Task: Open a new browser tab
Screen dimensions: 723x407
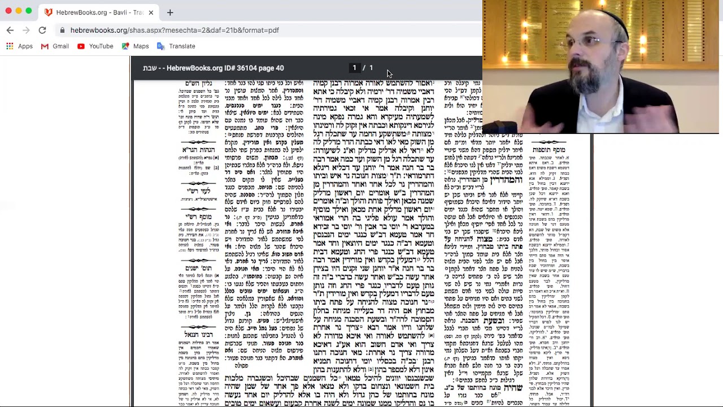Action: click(170, 12)
